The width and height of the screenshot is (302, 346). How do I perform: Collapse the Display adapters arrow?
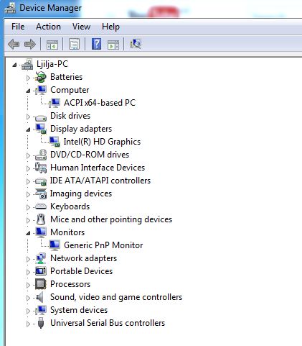[x=28, y=129]
